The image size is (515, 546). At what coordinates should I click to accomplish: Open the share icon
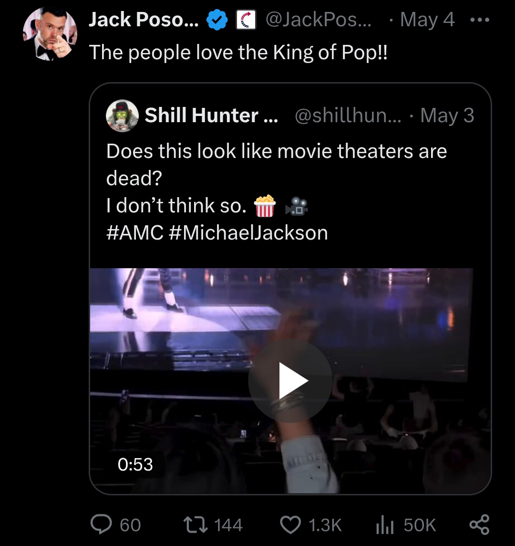[480, 525]
